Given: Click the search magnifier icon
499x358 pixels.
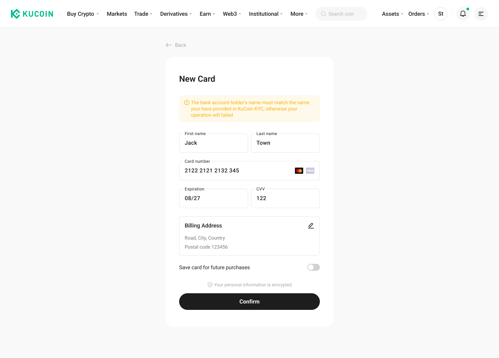Looking at the screenshot, I should click(324, 14).
